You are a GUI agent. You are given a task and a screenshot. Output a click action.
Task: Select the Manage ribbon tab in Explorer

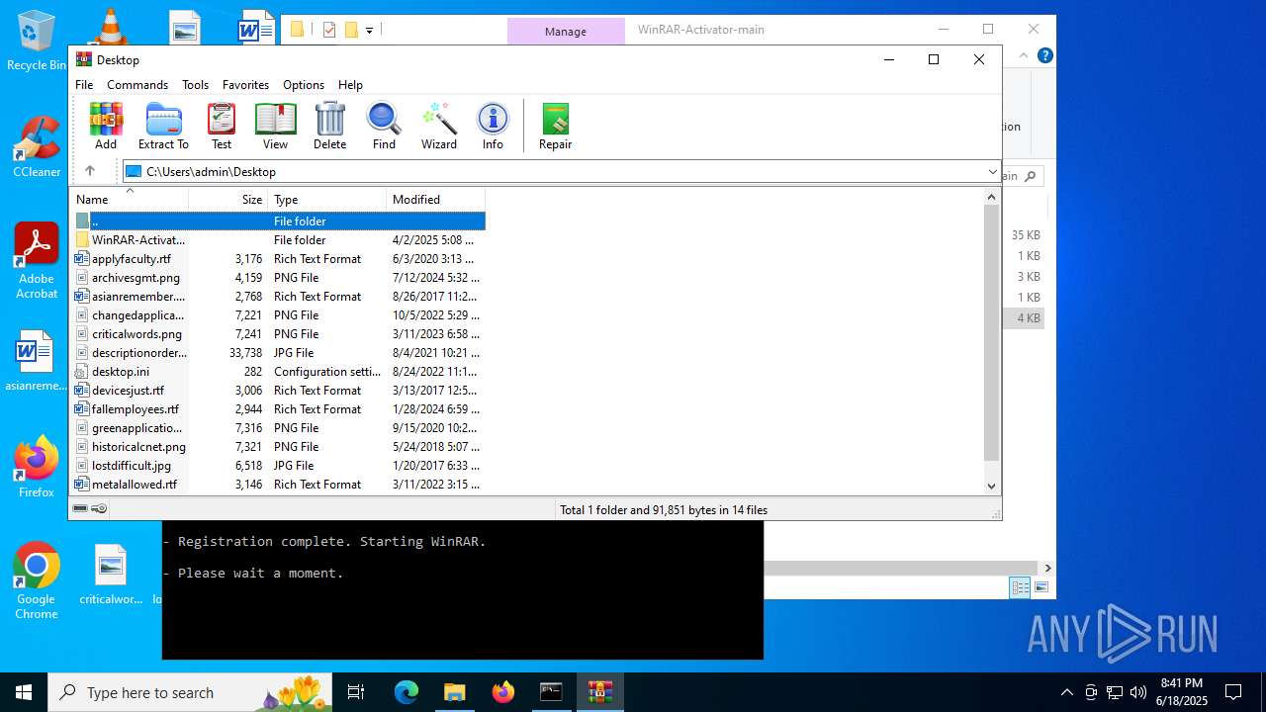(x=566, y=31)
